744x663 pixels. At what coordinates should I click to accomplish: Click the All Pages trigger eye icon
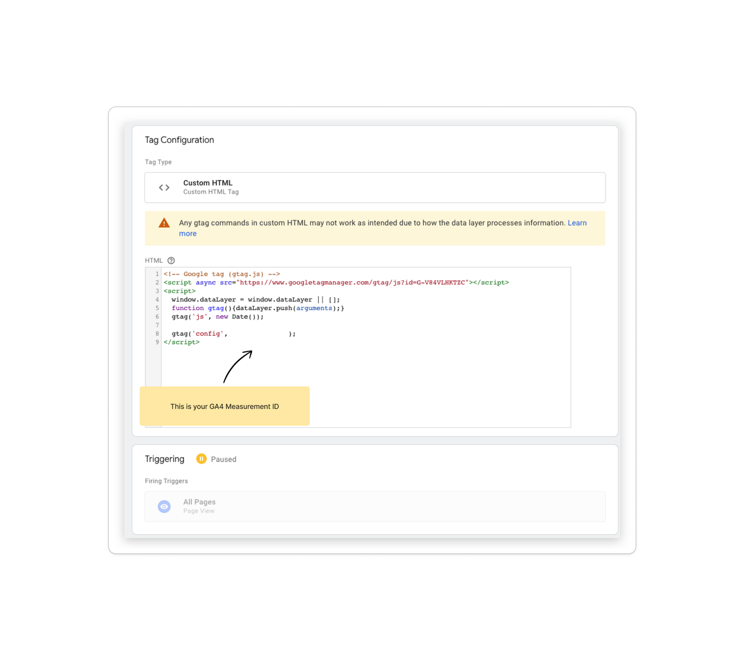pos(164,506)
